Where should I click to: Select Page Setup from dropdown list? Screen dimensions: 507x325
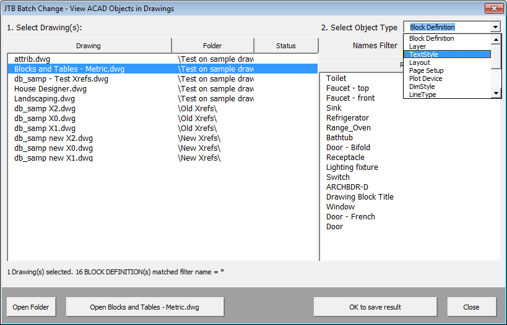click(447, 70)
